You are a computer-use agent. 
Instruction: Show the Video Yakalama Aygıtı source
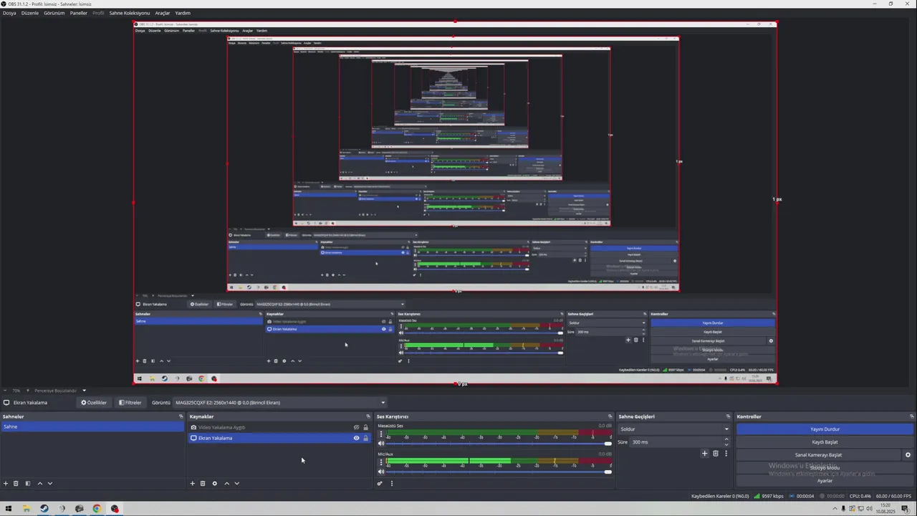(356, 428)
